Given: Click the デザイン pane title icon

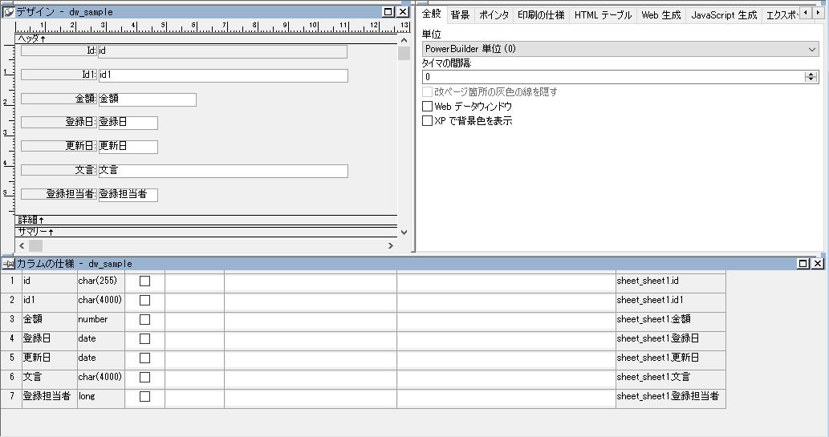Looking at the screenshot, I should pyautogui.click(x=9, y=11).
